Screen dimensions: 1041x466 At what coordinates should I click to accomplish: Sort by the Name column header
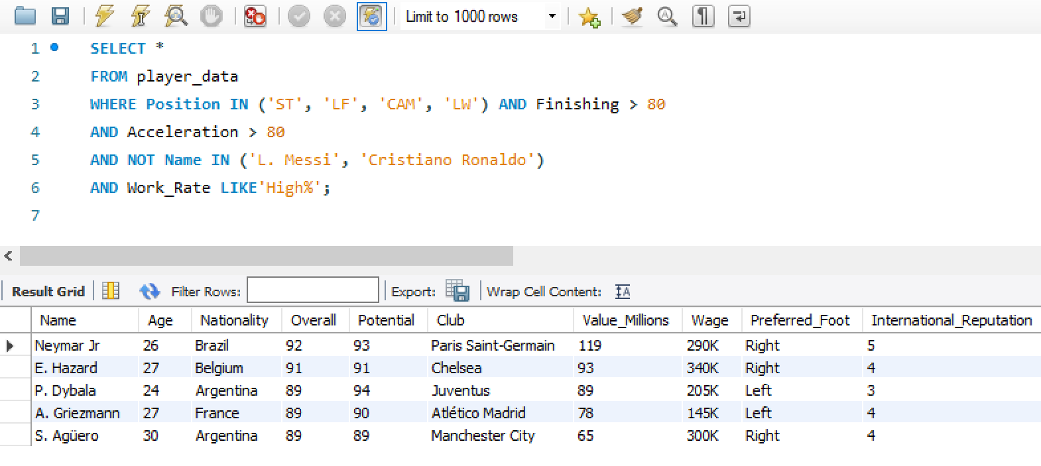click(85, 320)
